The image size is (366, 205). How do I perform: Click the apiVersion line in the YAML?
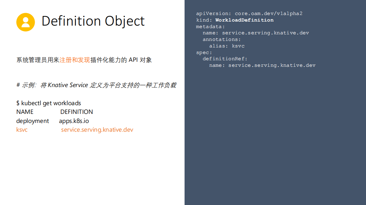[x=249, y=13]
